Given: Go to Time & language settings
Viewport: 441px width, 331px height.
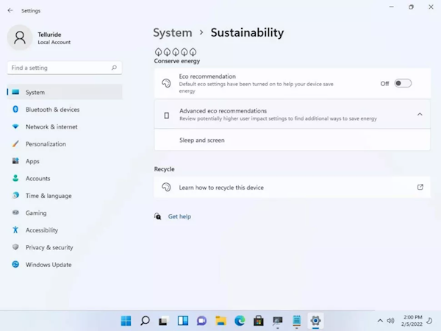Looking at the screenshot, I should point(49,196).
